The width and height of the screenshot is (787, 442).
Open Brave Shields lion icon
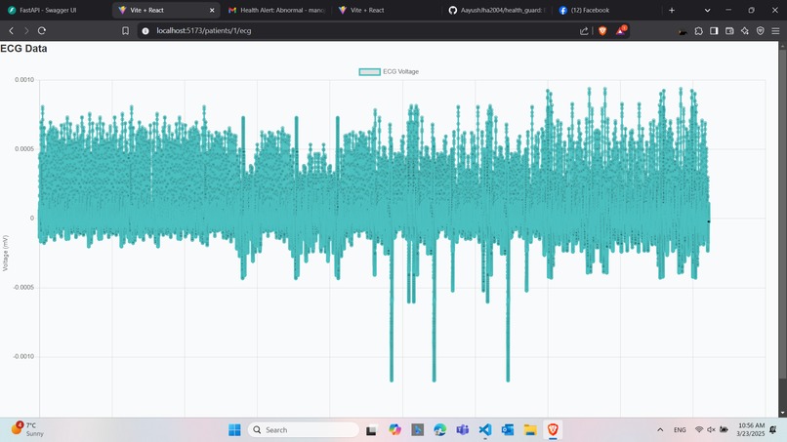(602, 30)
